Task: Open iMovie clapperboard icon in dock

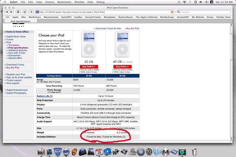Action: coord(124,152)
